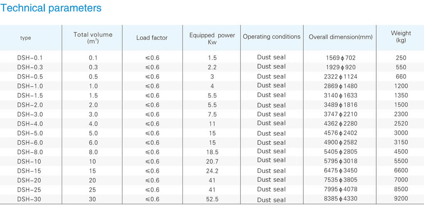
Task: Select the DSH-1.0 row label
Action: pyautogui.click(x=30, y=86)
